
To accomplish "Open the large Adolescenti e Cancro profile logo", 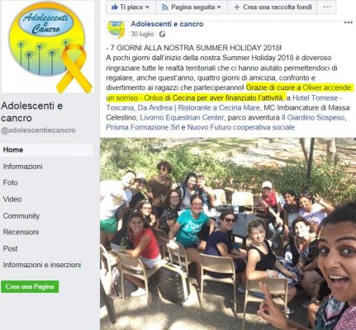I will pos(48,47).
